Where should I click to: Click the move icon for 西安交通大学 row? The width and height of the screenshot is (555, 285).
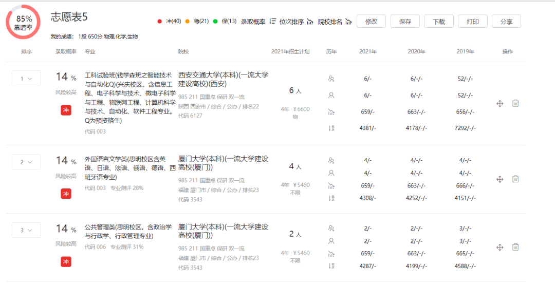point(499,103)
